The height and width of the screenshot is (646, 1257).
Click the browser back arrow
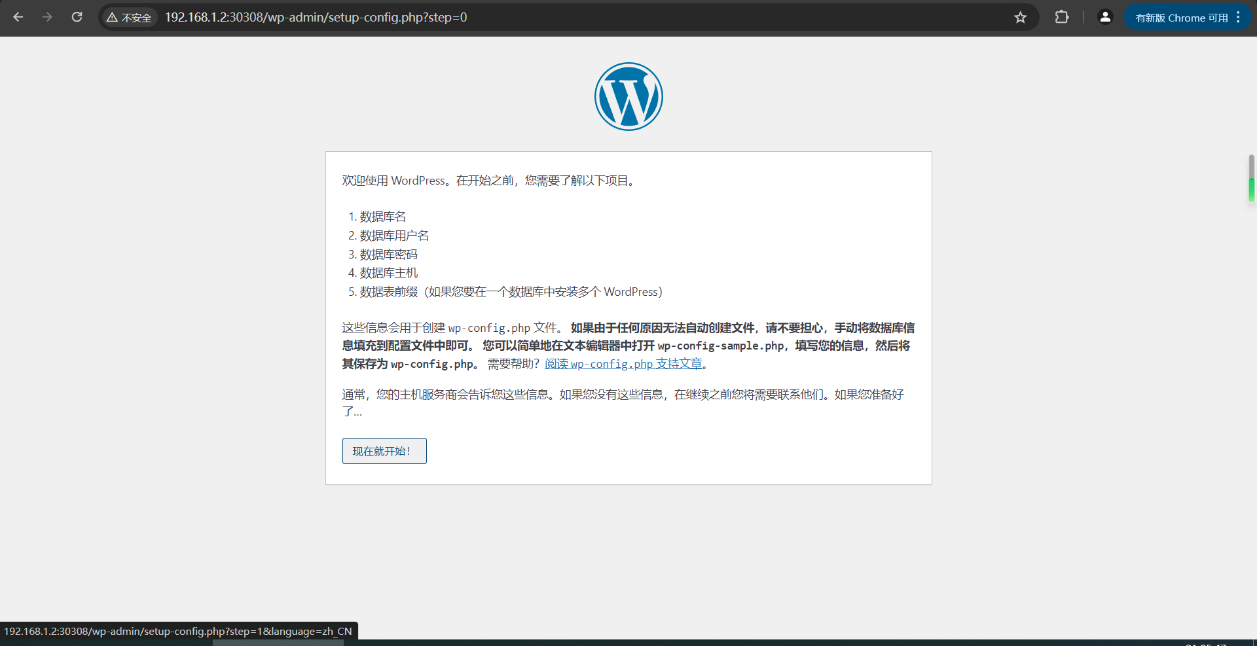pyautogui.click(x=18, y=17)
